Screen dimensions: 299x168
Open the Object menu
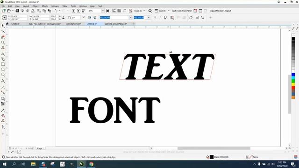point(36,6)
